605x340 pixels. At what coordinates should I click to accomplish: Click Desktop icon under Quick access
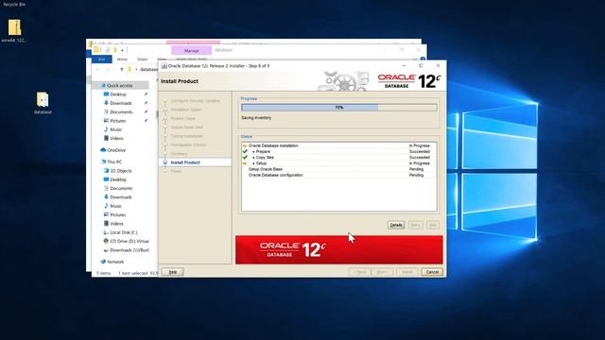(x=106, y=94)
